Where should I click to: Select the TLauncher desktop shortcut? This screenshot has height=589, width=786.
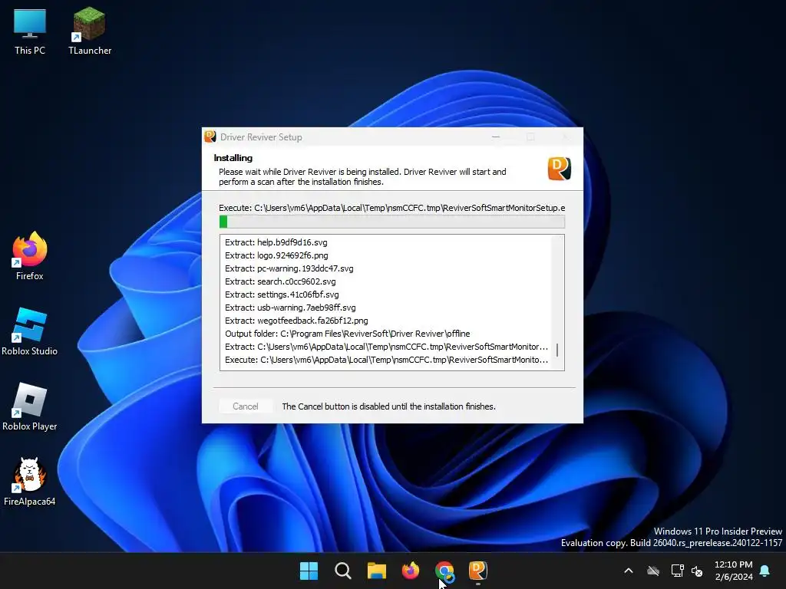pyautogui.click(x=90, y=31)
